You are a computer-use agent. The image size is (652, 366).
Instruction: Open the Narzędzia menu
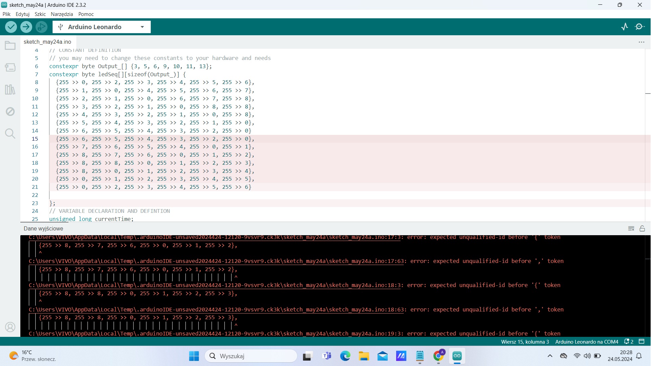click(x=62, y=14)
